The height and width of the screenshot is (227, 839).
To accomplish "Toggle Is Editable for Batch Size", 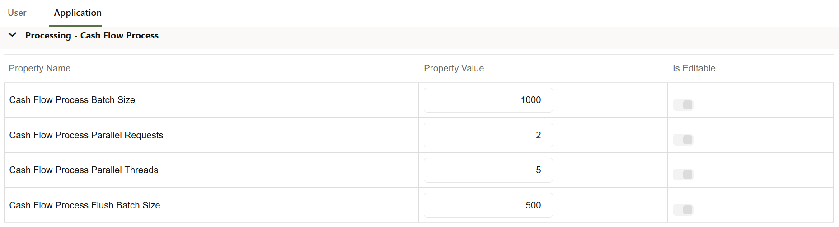I will (x=683, y=105).
